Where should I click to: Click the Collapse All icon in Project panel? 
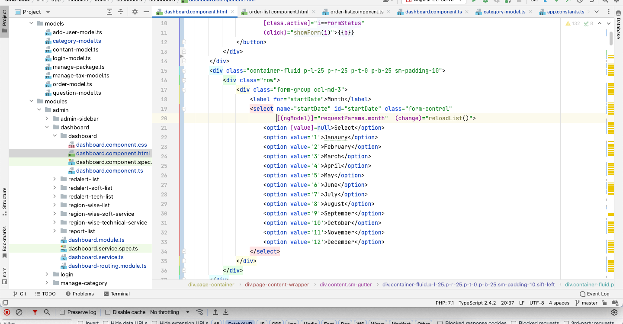tap(122, 12)
